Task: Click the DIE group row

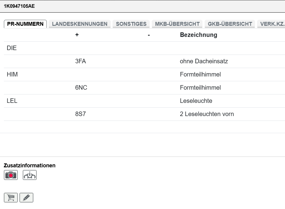Action: [x=144, y=48]
